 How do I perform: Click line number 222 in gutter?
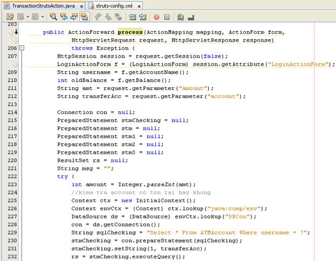click(x=12, y=177)
